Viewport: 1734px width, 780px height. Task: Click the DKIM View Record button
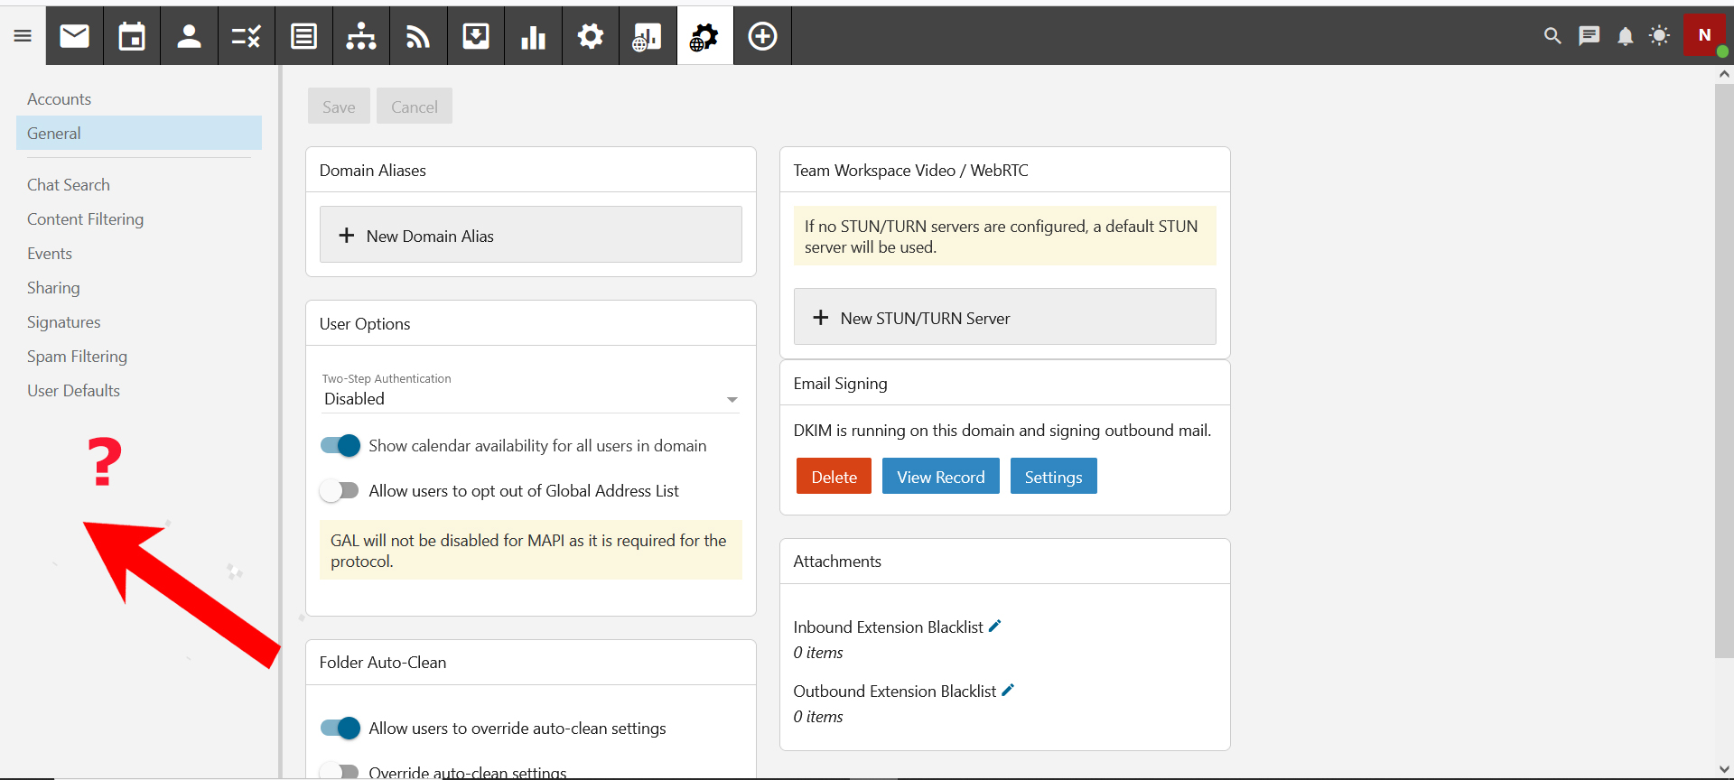[940, 477]
